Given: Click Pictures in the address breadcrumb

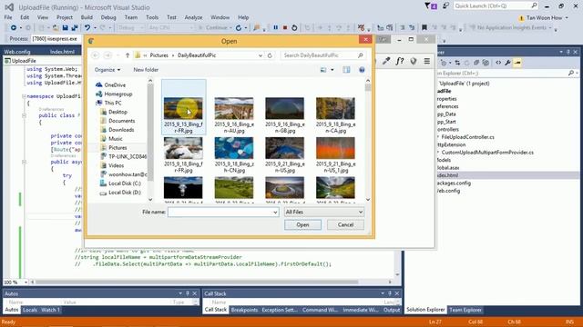Looking at the screenshot, I should [159, 55].
